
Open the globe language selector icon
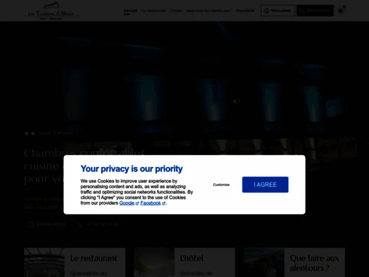click(x=340, y=11)
